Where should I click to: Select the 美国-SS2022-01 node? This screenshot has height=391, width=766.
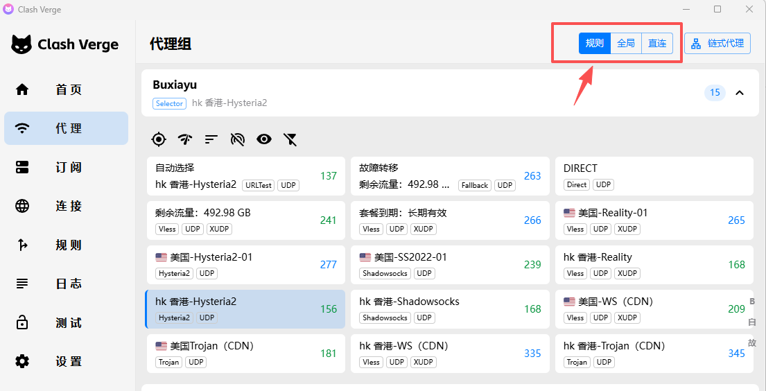(x=449, y=264)
